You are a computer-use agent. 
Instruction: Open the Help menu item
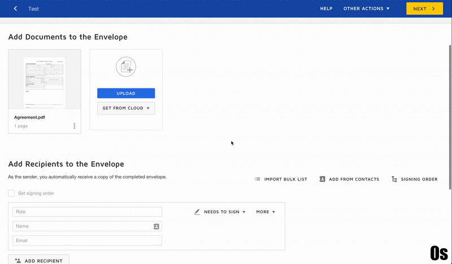tap(326, 8)
